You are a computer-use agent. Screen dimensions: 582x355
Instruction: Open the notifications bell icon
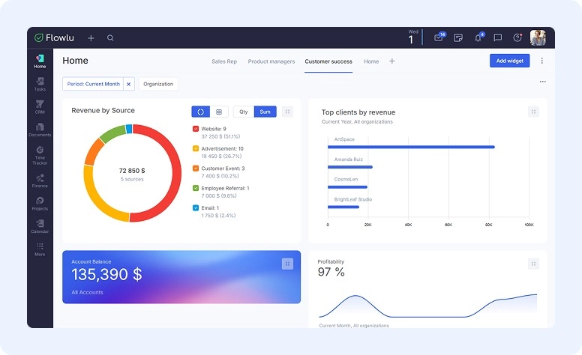(478, 37)
